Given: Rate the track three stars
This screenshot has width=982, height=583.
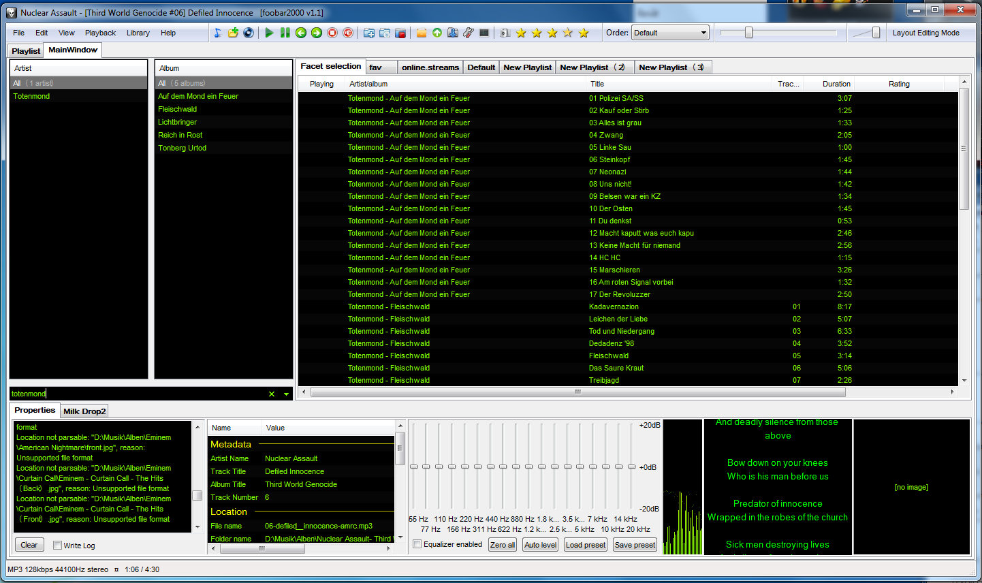Looking at the screenshot, I should 552,33.
